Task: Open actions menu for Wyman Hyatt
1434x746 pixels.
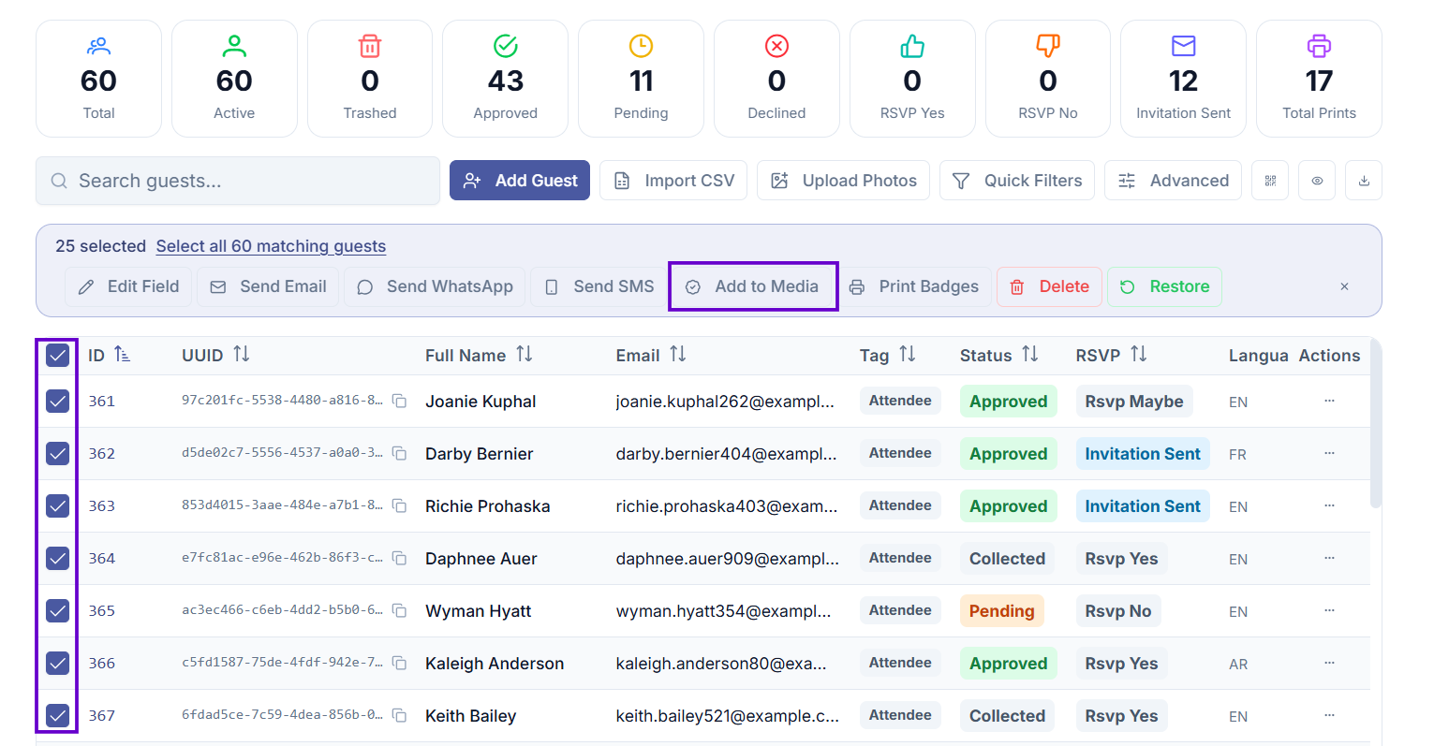Action: (1329, 610)
